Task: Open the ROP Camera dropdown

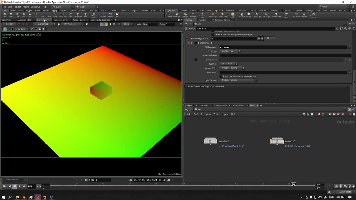Action: [73, 24]
